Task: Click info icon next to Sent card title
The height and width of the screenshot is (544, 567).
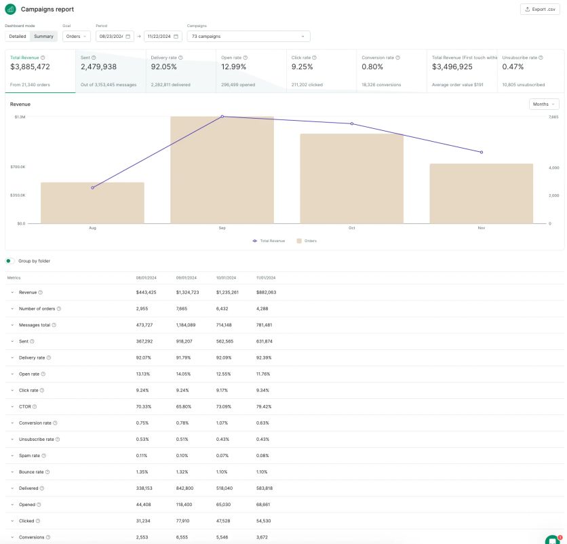Action: pyautogui.click(x=94, y=58)
